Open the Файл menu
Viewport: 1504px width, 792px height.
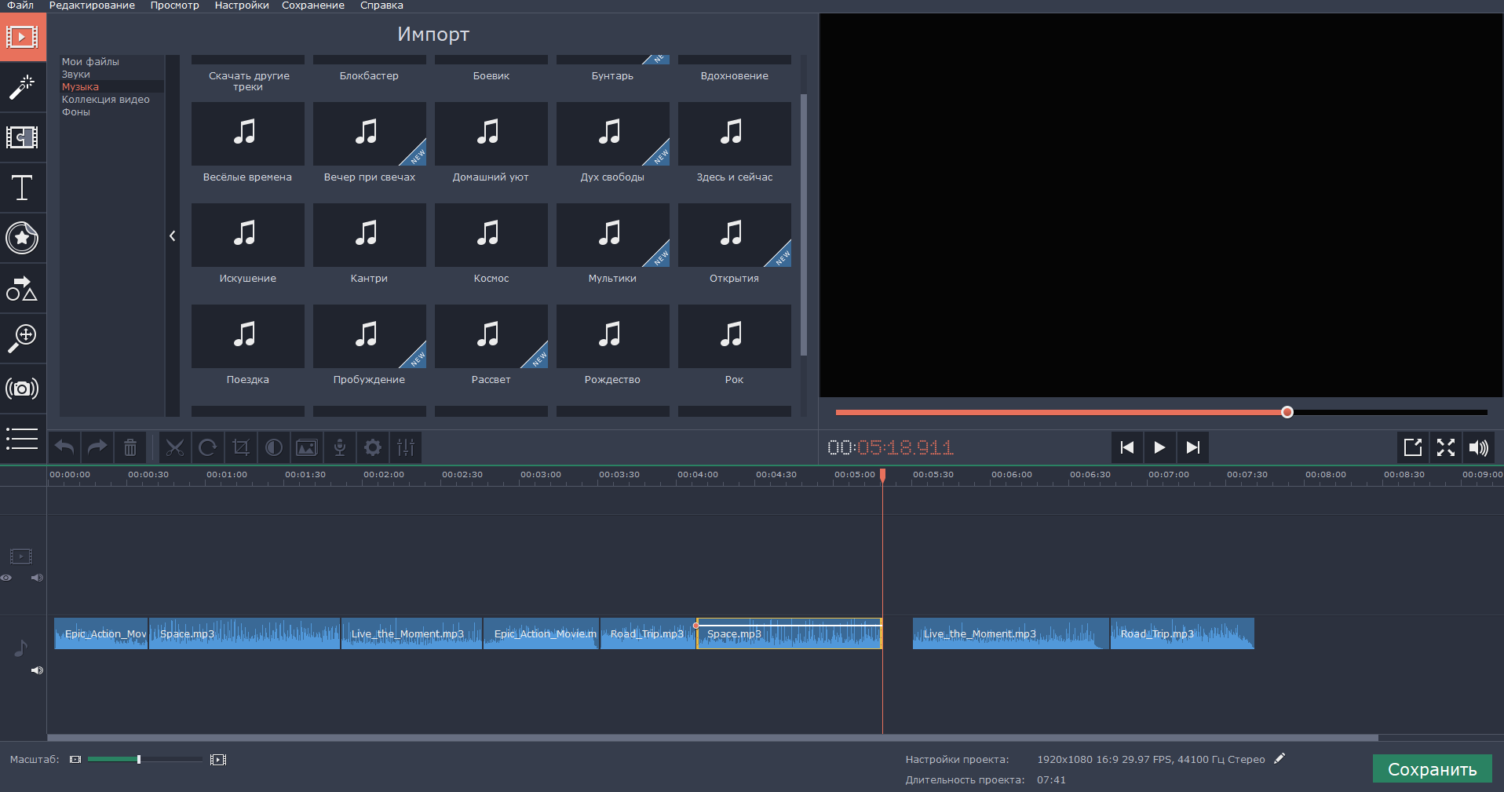[x=20, y=5]
